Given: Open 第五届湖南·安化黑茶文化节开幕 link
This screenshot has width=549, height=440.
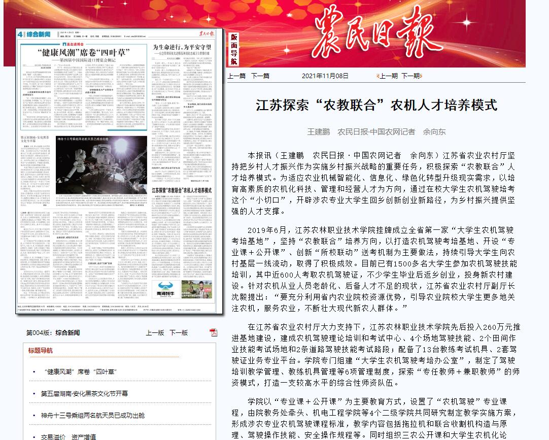Looking at the screenshot, I should coord(84,393).
